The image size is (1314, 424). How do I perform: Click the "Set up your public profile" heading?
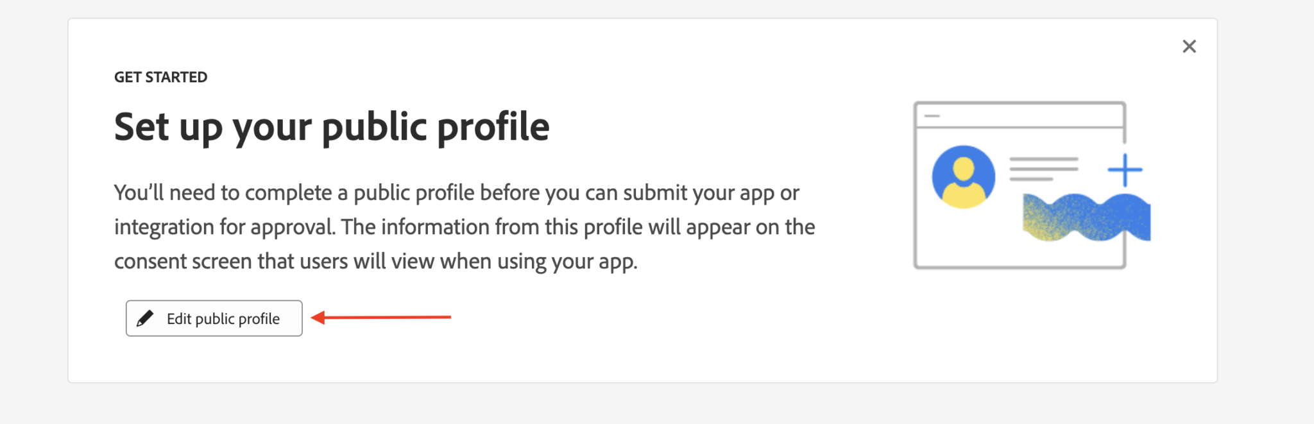coord(332,127)
